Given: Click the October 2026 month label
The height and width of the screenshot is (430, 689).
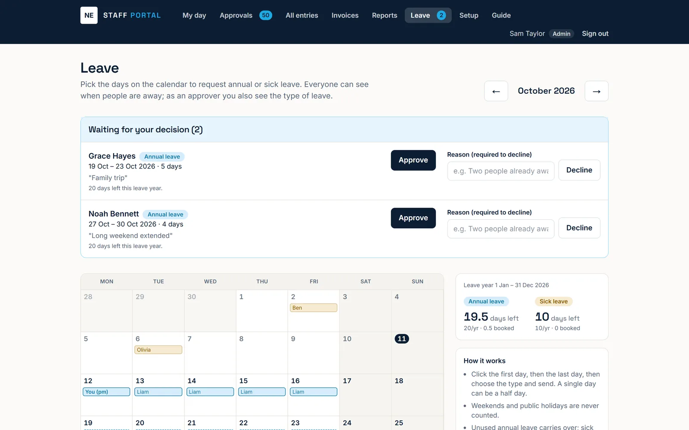Looking at the screenshot, I should click(546, 91).
